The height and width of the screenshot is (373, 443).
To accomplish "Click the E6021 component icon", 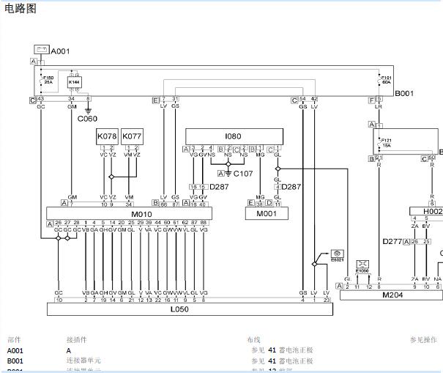I will (x=338, y=254).
